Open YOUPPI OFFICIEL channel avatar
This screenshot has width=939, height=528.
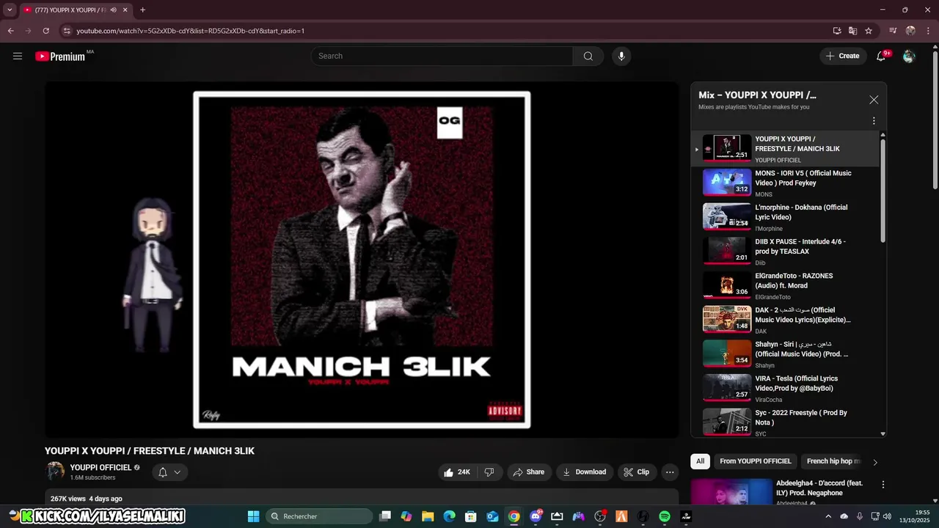pos(55,472)
